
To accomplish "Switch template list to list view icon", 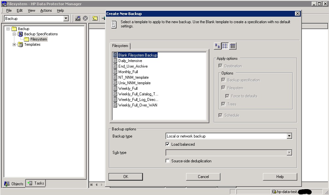I will coord(225,46).
